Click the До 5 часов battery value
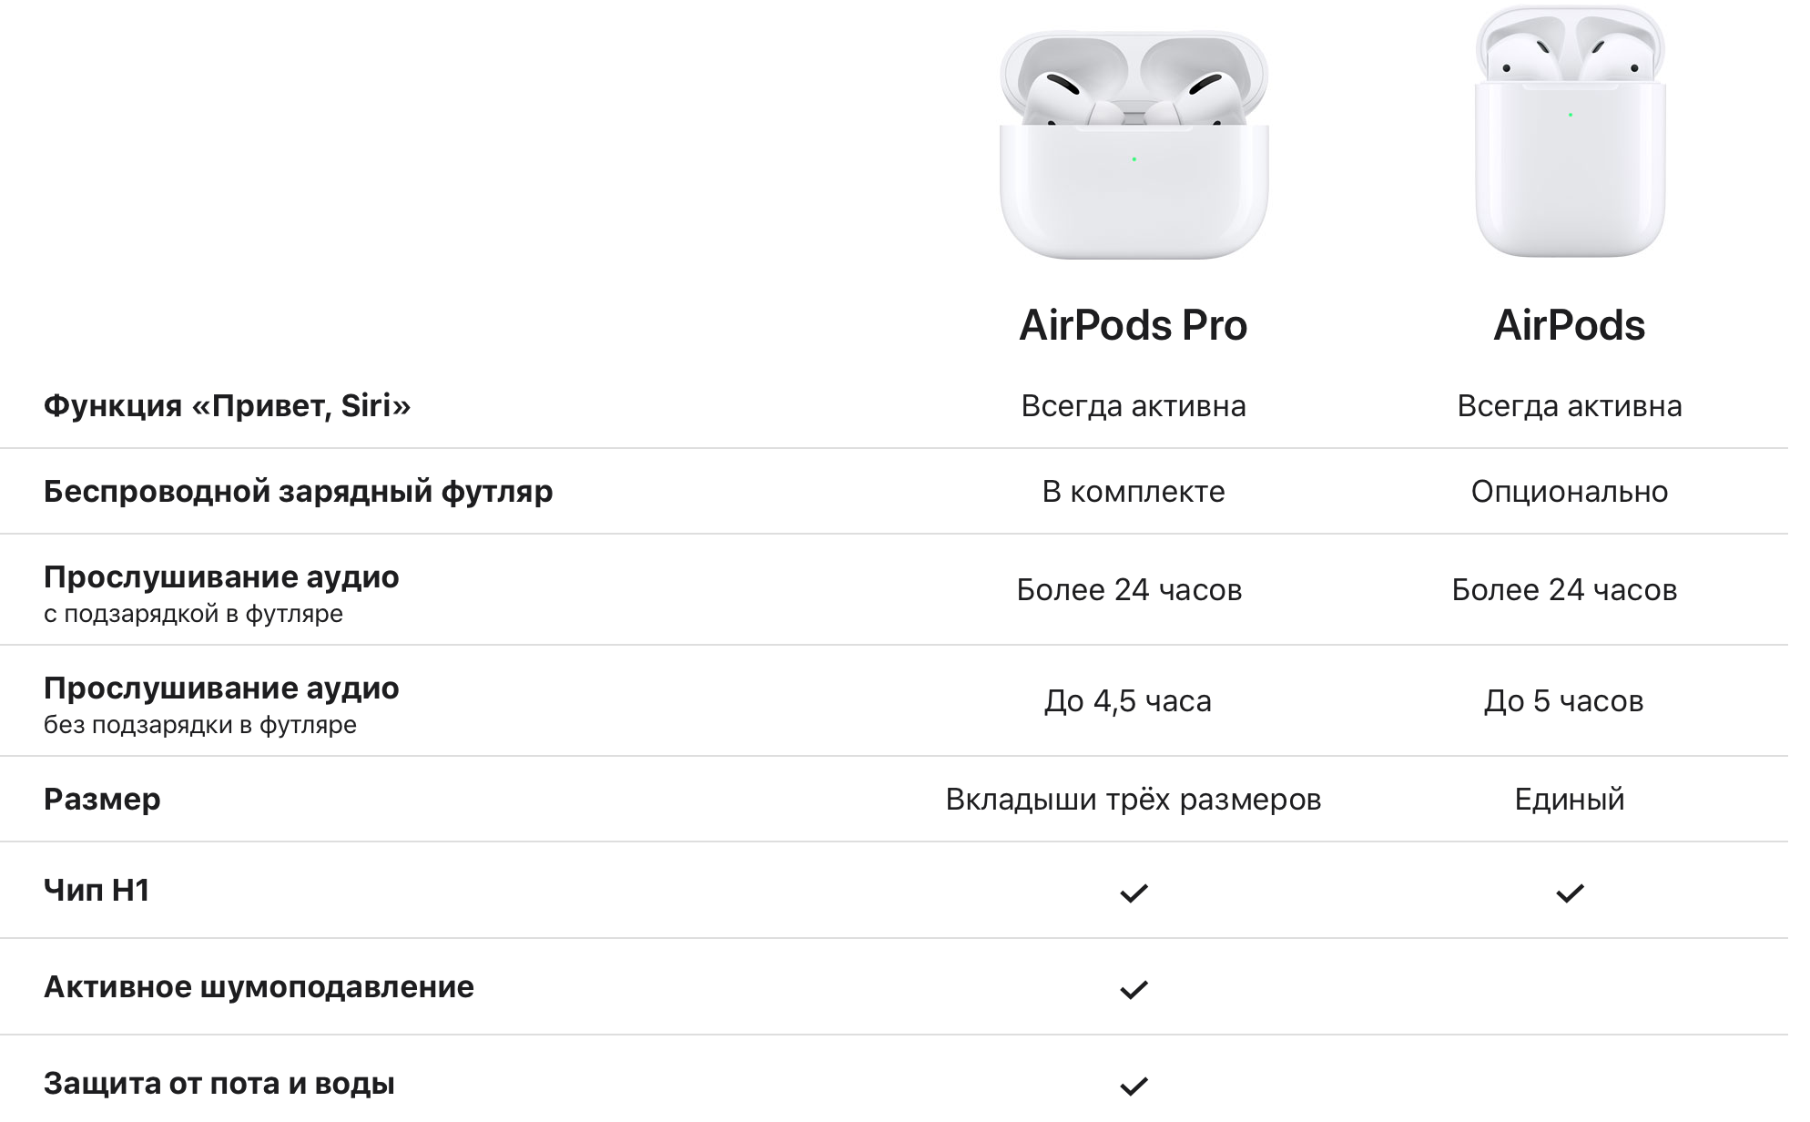The width and height of the screenshot is (1810, 1122). click(x=1563, y=701)
